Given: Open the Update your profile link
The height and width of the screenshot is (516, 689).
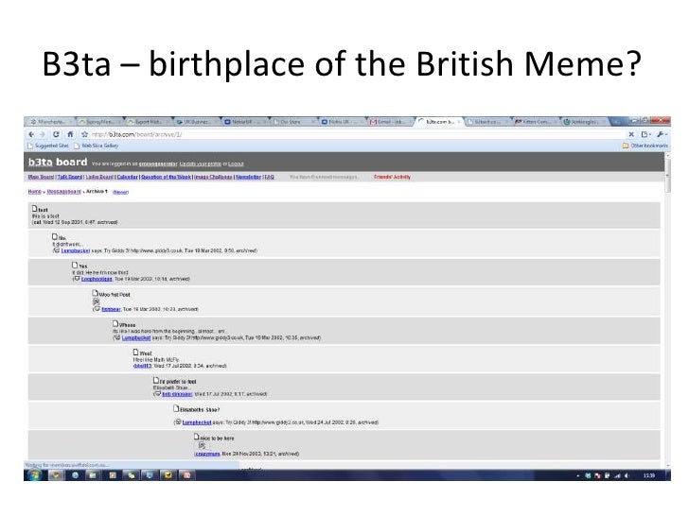Looking at the screenshot, I should 200,163.
